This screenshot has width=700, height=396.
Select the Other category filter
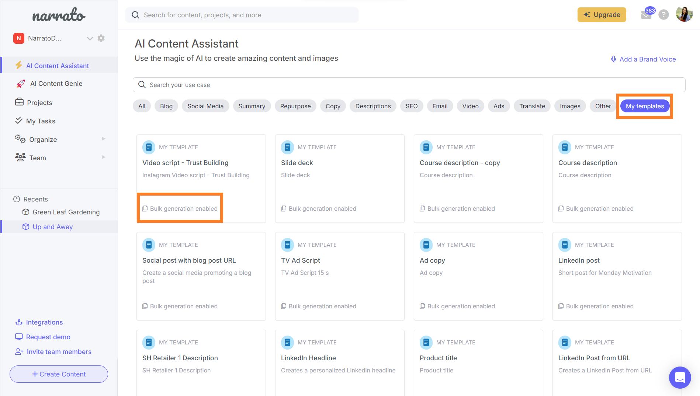coord(603,106)
